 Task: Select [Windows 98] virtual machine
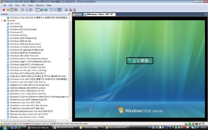click(16, 27)
